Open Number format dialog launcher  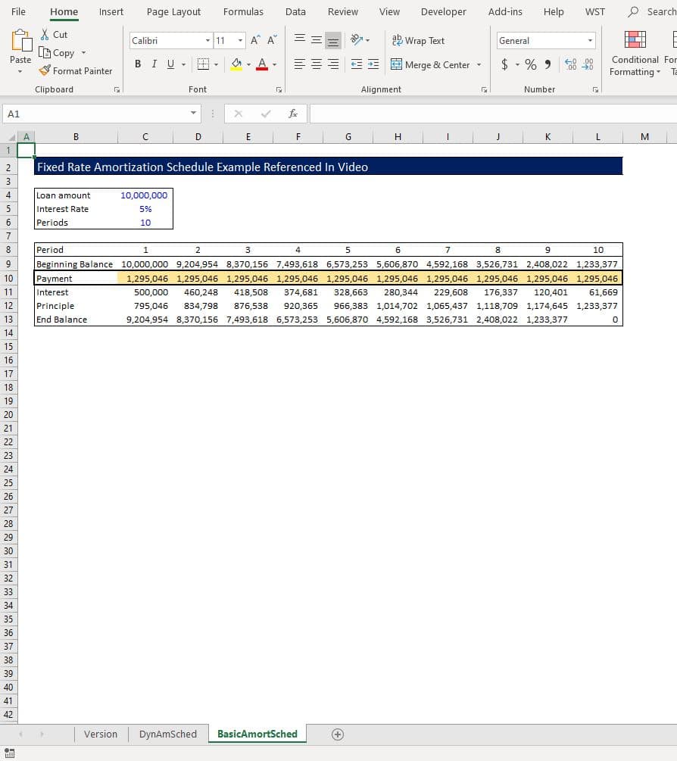click(595, 90)
